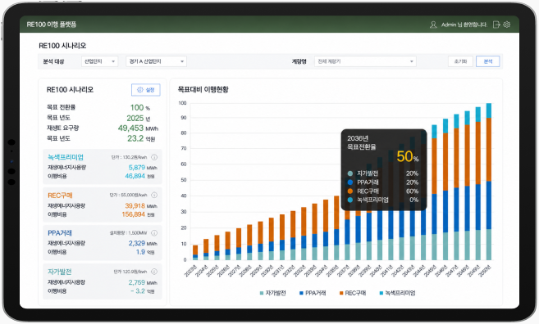Click the 49,453 MWh renewable demand value
The image size is (539, 324).
138,128
